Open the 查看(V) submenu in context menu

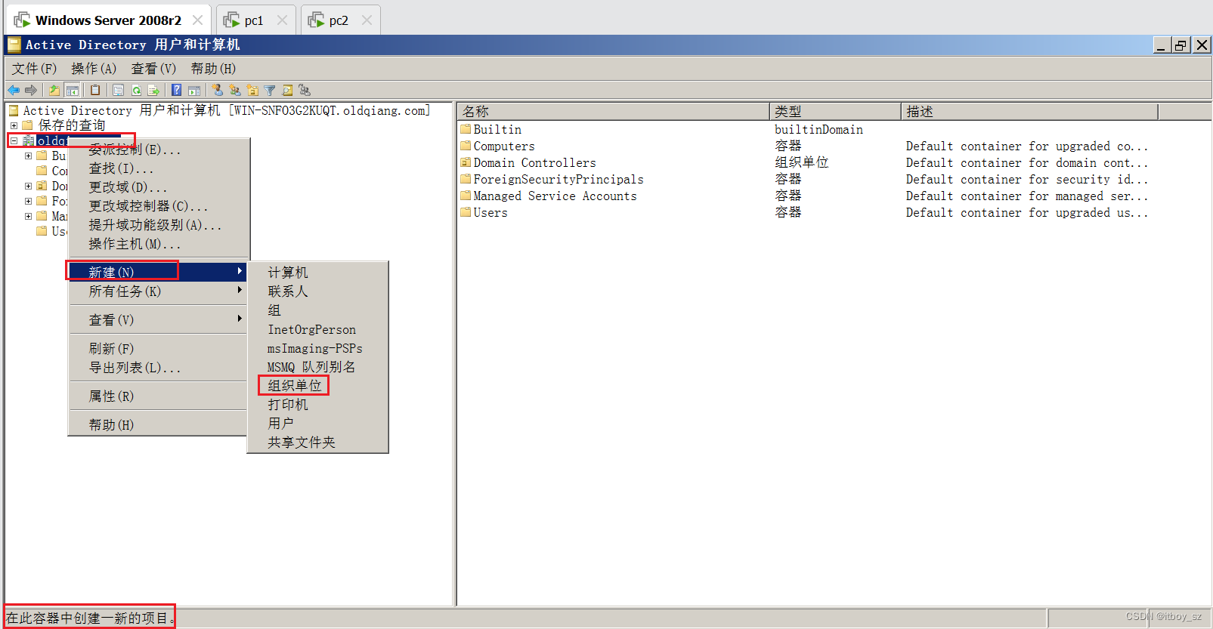[157, 319]
